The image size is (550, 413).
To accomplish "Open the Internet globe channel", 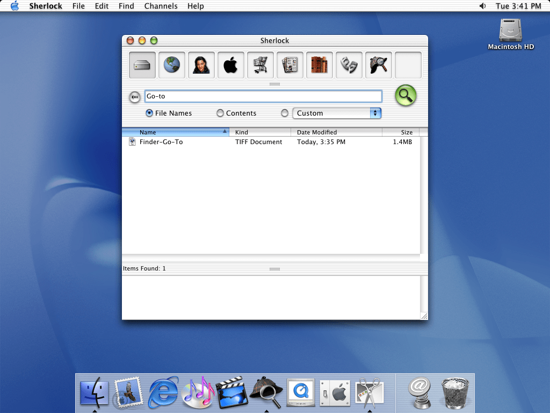I will point(172,66).
